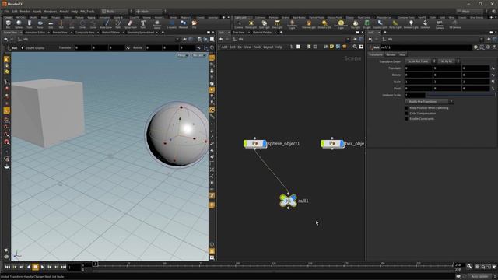Add a Spot Light from the shelf

click(265, 24)
